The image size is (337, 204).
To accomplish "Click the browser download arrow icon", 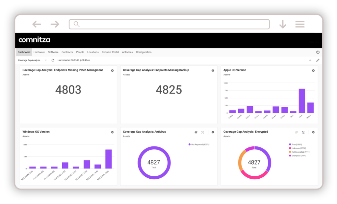I will pos(282,24).
